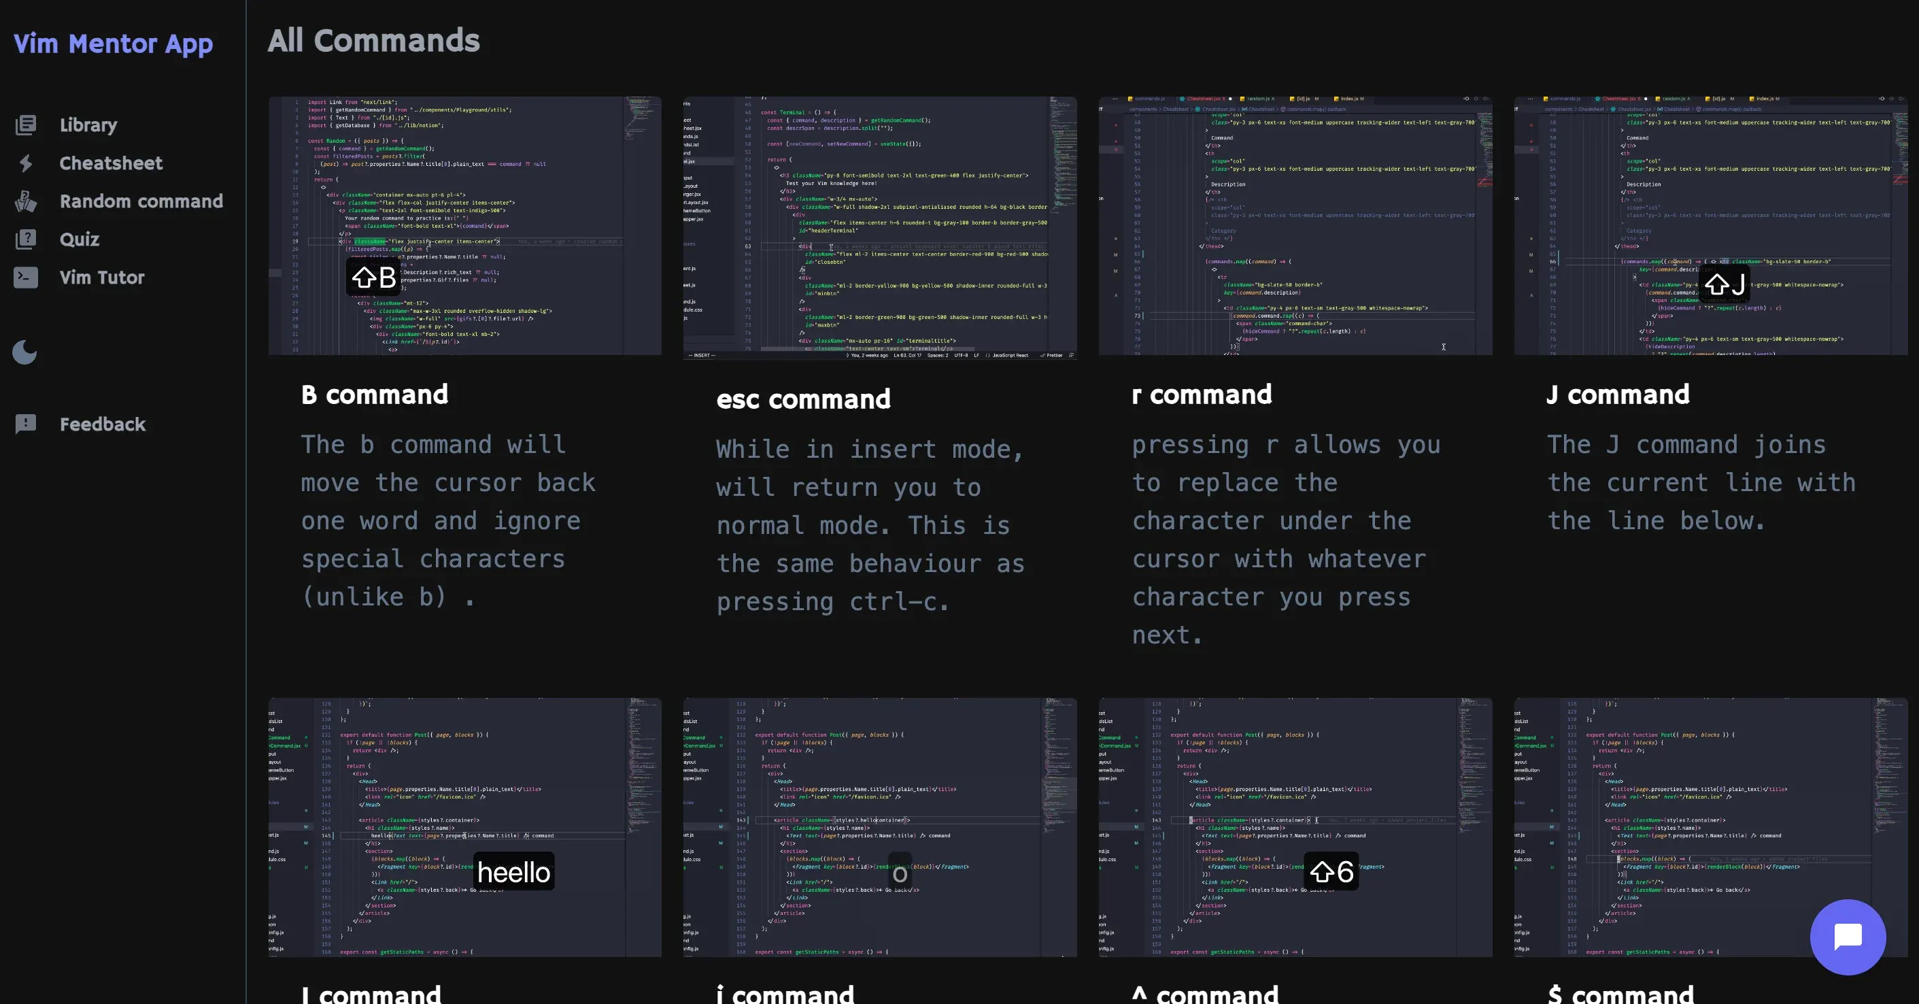Select the 'esc command' card title
This screenshot has height=1004, width=1919.
(x=803, y=399)
